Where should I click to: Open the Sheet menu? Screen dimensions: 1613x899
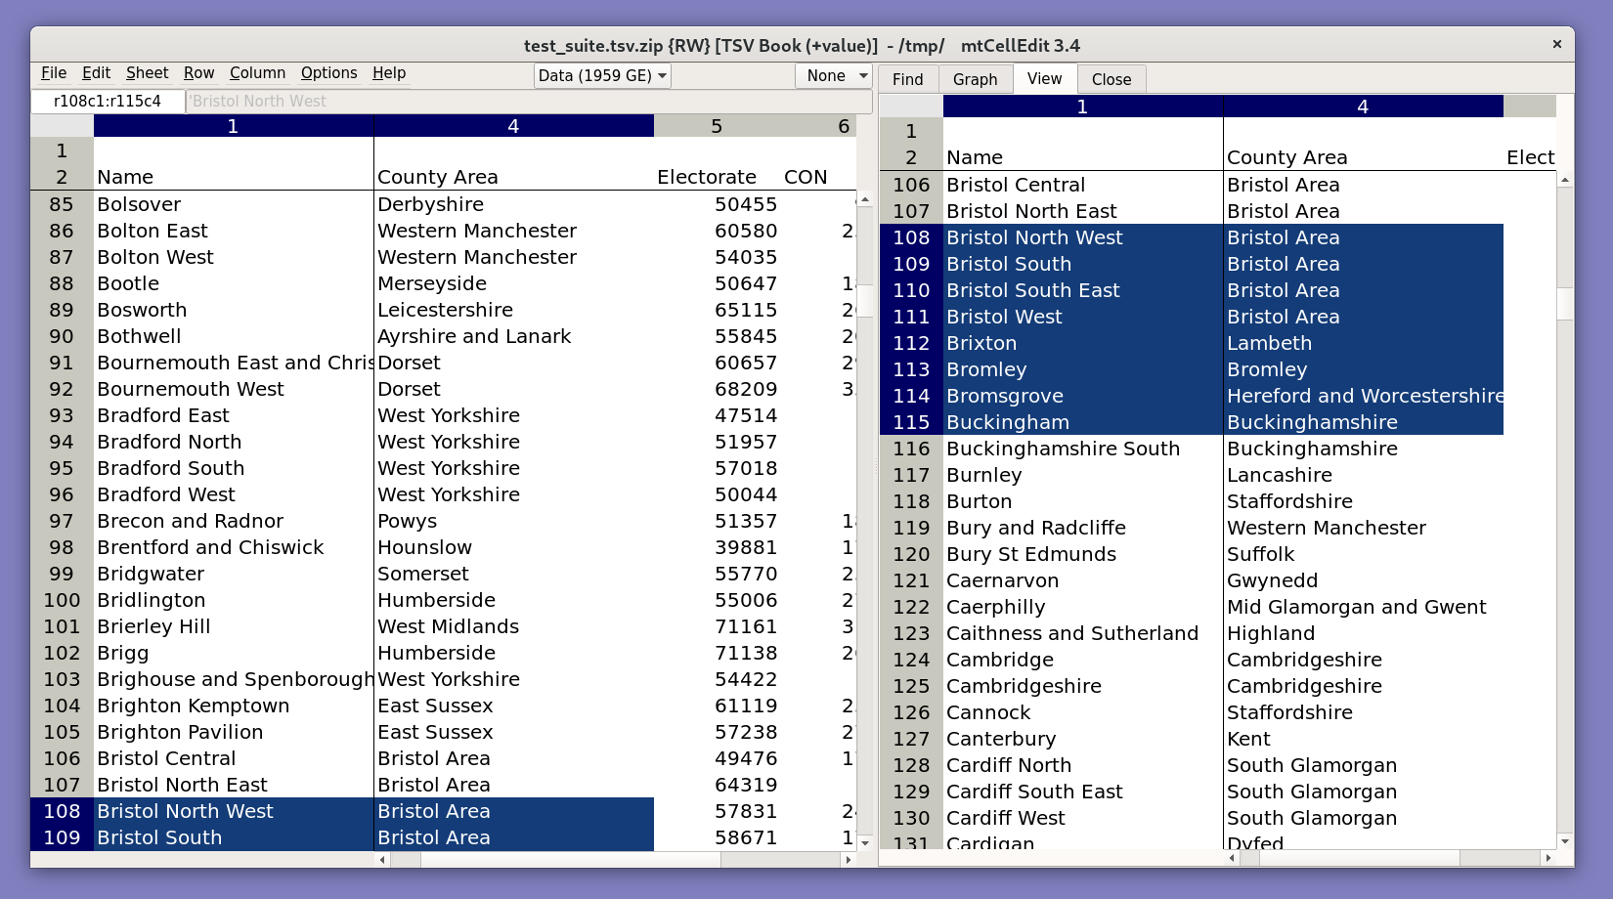[x=147, y=73]
